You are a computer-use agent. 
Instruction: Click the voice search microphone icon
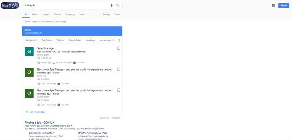click(111, 5)
